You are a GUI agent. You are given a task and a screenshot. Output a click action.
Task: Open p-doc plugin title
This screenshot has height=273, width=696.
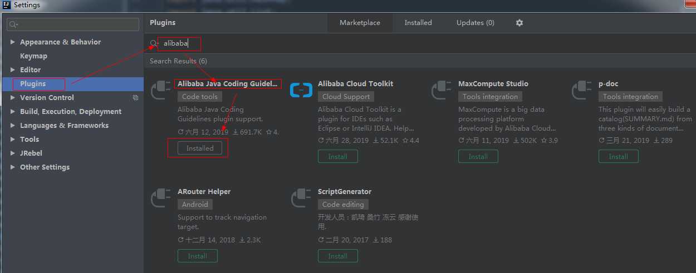608,84
